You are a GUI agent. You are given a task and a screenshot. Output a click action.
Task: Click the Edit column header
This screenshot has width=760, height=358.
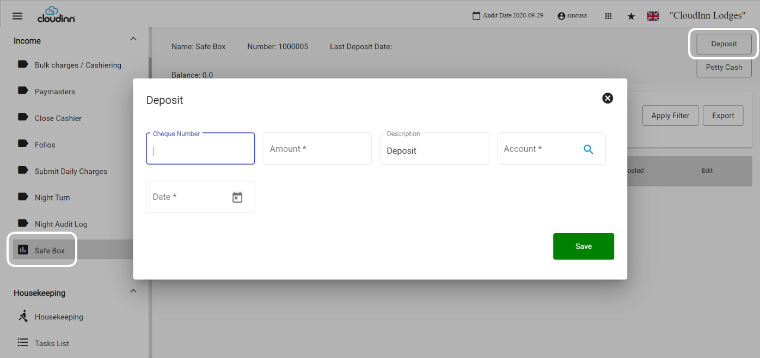(x=707, y=171)
